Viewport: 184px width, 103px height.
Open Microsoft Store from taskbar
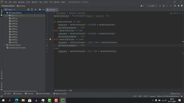30,100
